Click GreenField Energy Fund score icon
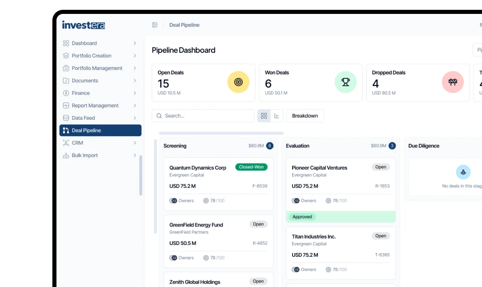 pos(206,258)
